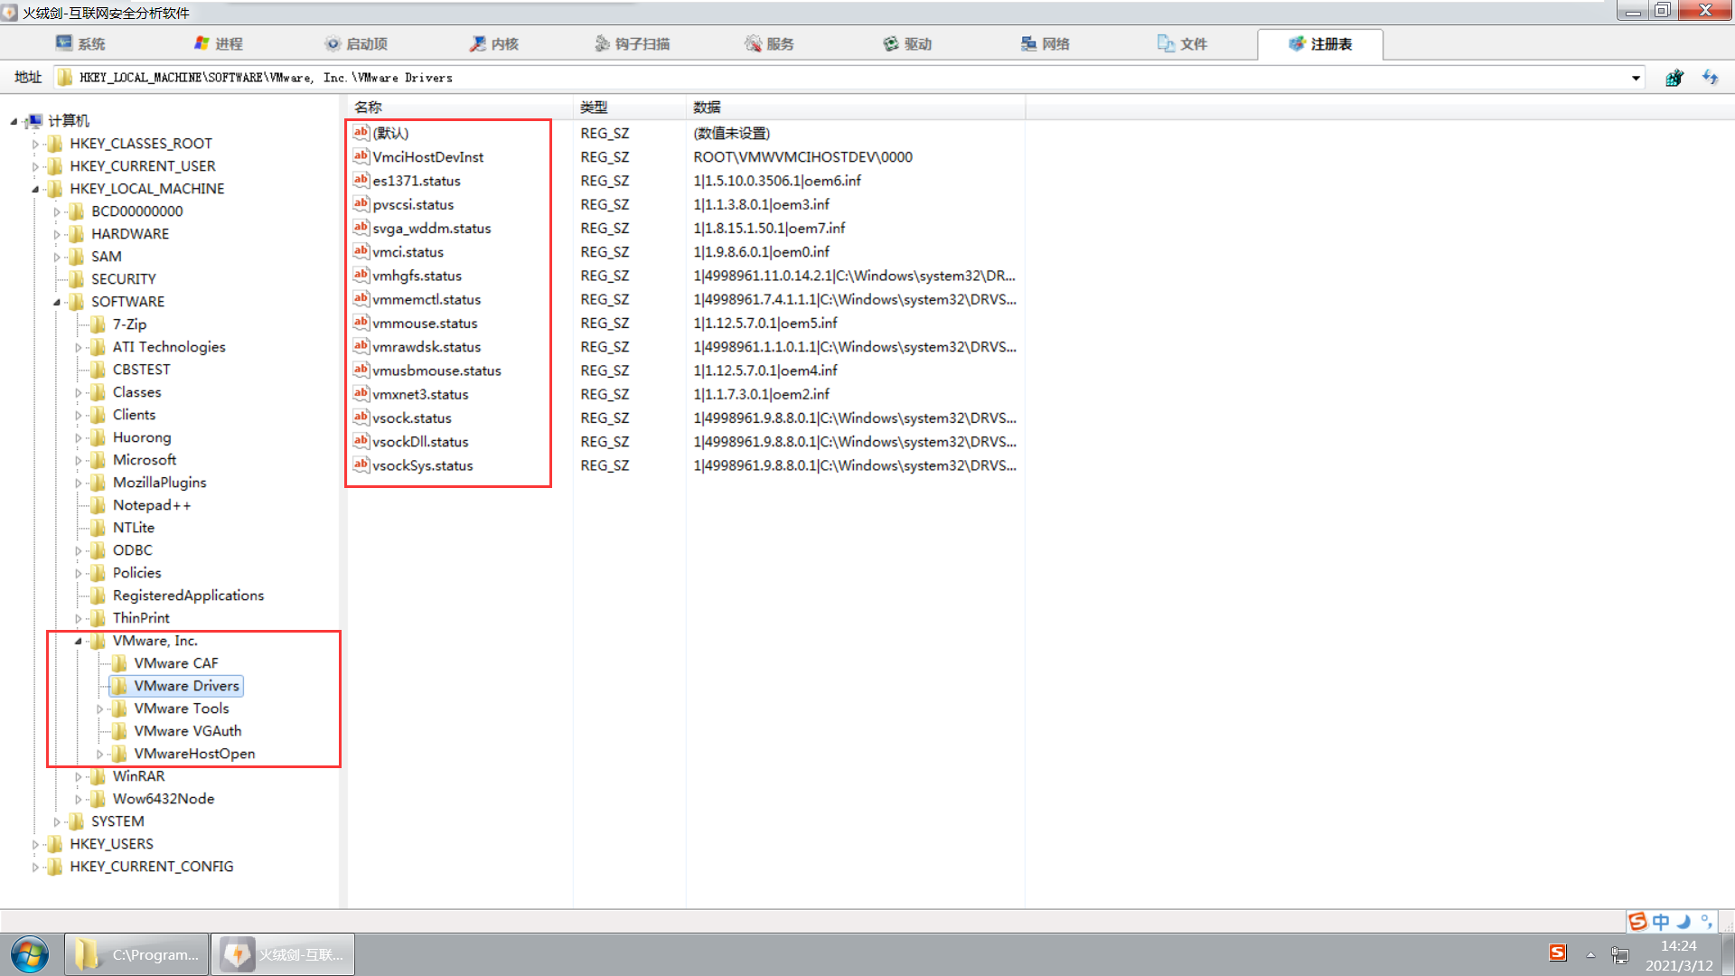This screenshot has height=976, width=1735.
Task: Expand the VMware Tools subkey
Action: (x=100, y=709)
